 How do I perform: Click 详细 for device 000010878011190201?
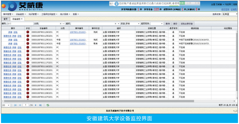(14, 59)
